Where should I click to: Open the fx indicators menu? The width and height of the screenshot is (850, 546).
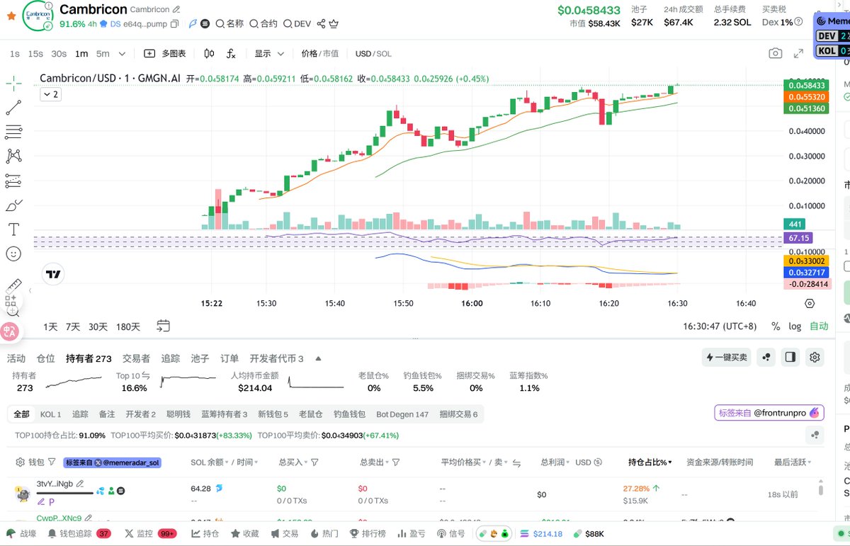(231, 54)
